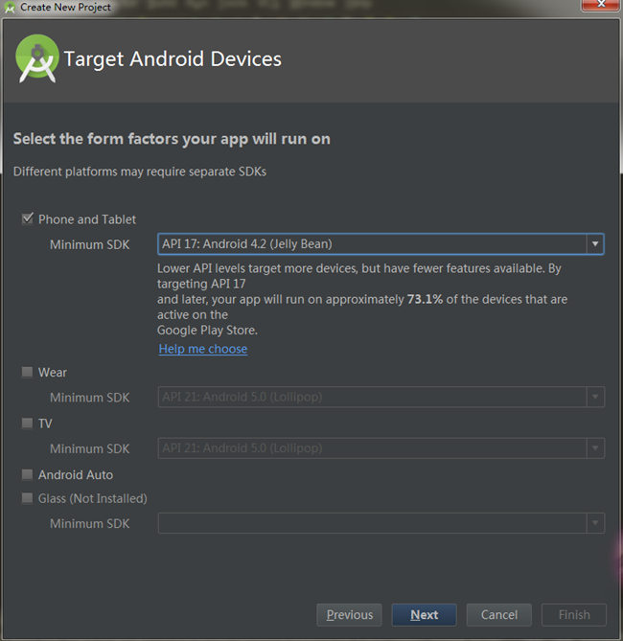Screen dimensions: 623x641
Task: Click the Android Studio logo in the header
Action: 36,58
